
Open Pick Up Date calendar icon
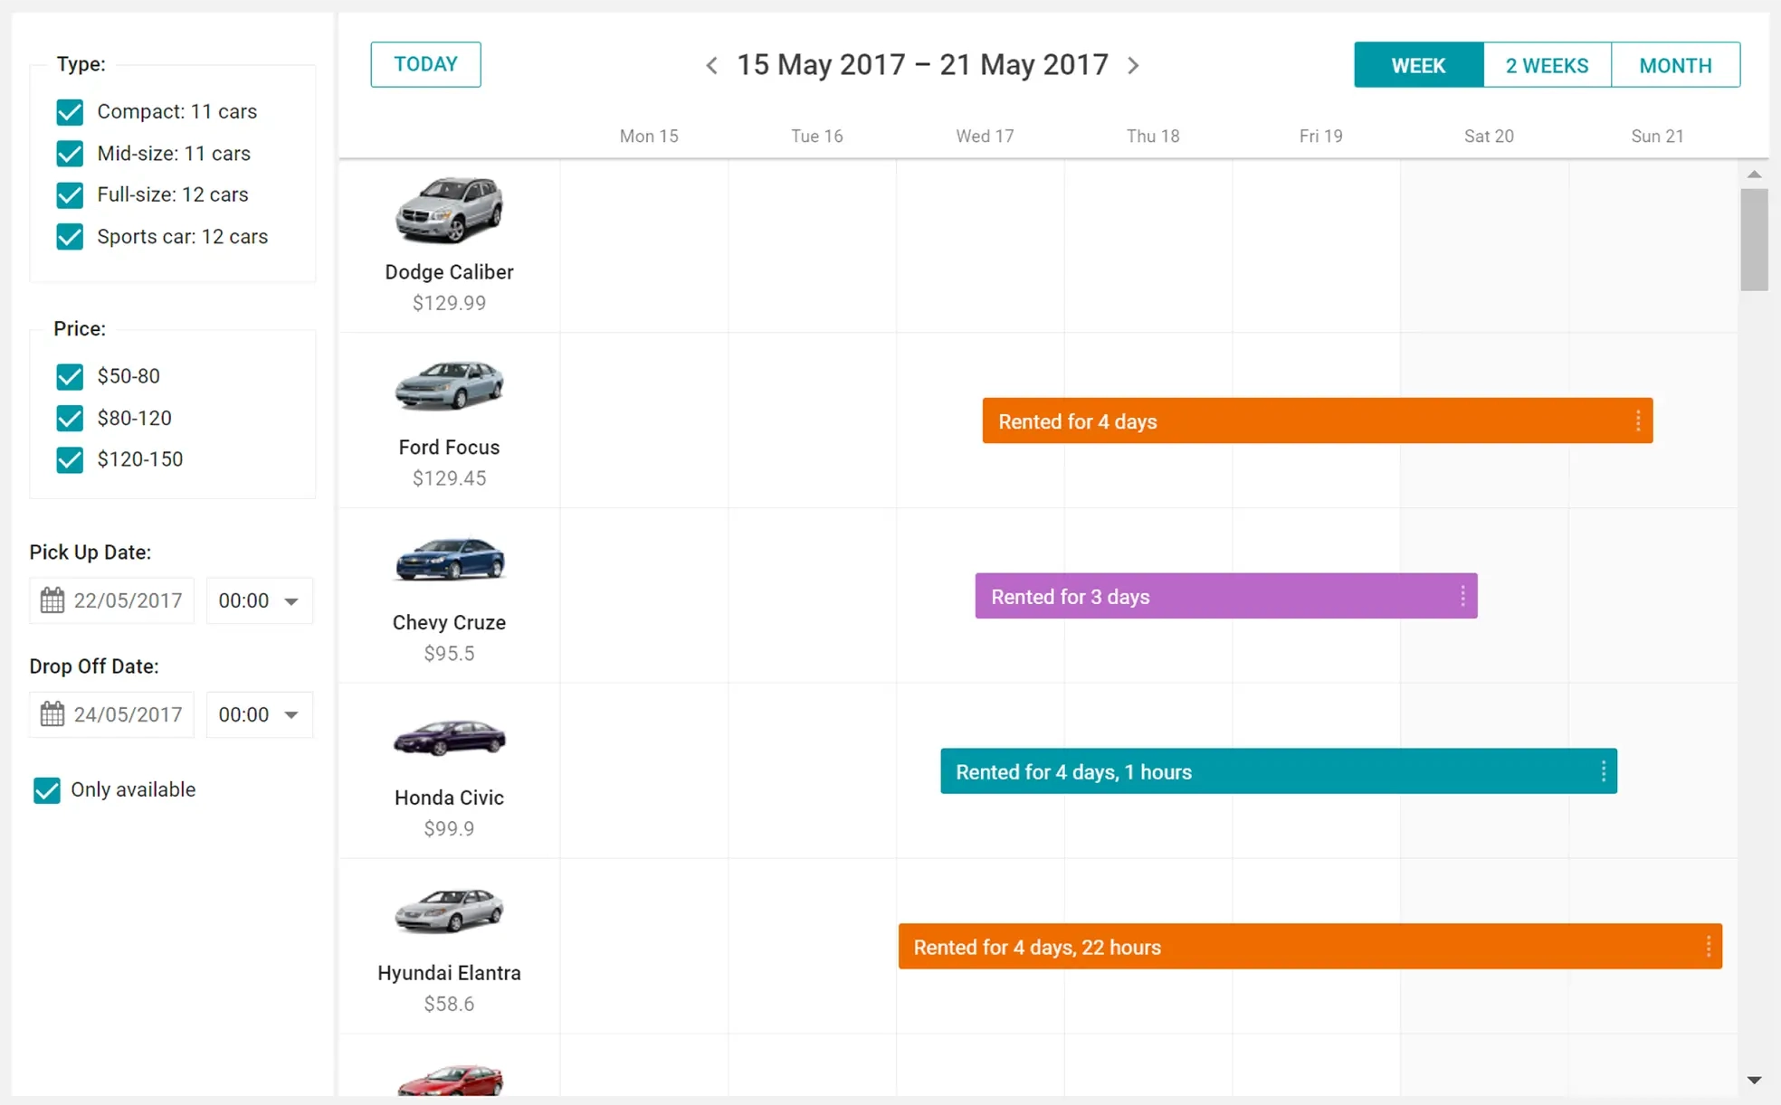coord(52,600)
